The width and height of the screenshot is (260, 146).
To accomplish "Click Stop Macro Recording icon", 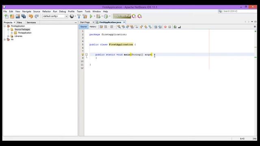I will point(170,27).
